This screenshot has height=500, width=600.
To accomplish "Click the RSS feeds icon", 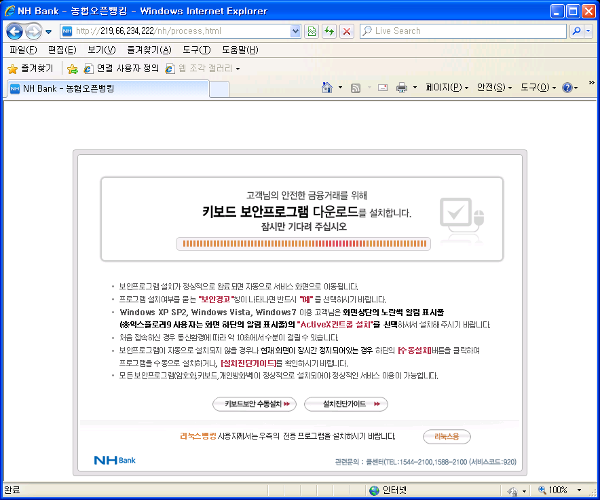I will point(356,88).
